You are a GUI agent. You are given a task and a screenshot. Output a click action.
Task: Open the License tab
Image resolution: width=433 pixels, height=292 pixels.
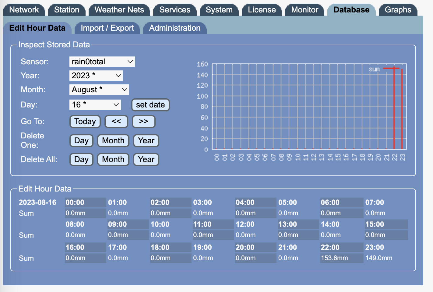point(262,10)
